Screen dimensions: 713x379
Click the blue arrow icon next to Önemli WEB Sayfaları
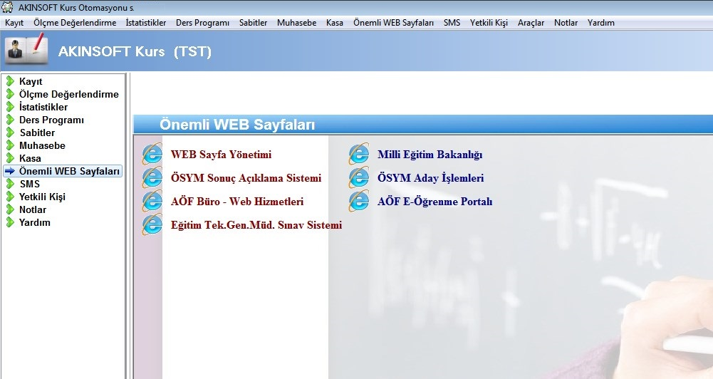click(10, 171)
